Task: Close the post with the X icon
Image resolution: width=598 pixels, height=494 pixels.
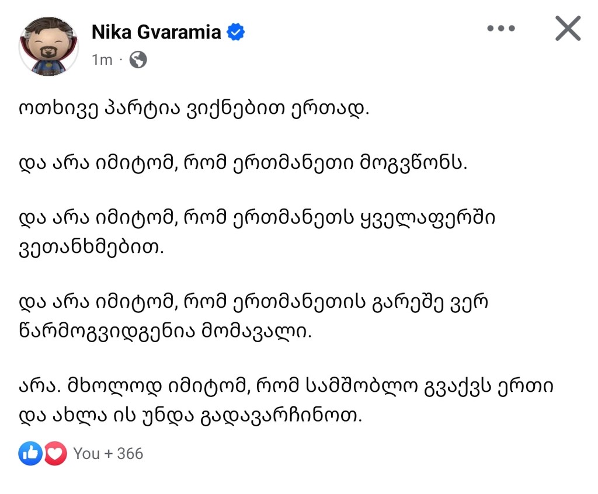Action: coord(568,29)
